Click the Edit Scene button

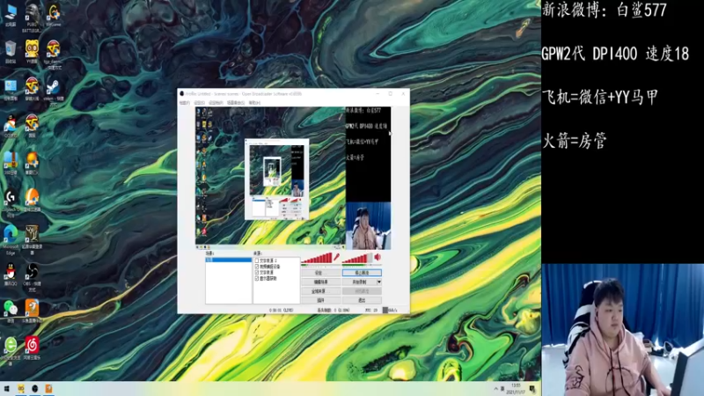pyautogui.click(x=320, y=282)
